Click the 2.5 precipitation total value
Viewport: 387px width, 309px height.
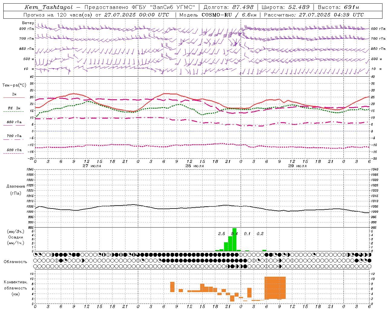222,234
